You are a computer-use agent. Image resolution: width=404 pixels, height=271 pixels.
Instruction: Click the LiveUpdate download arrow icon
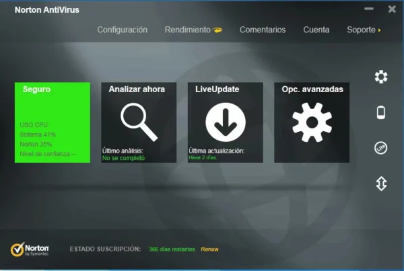click(224, 123)
